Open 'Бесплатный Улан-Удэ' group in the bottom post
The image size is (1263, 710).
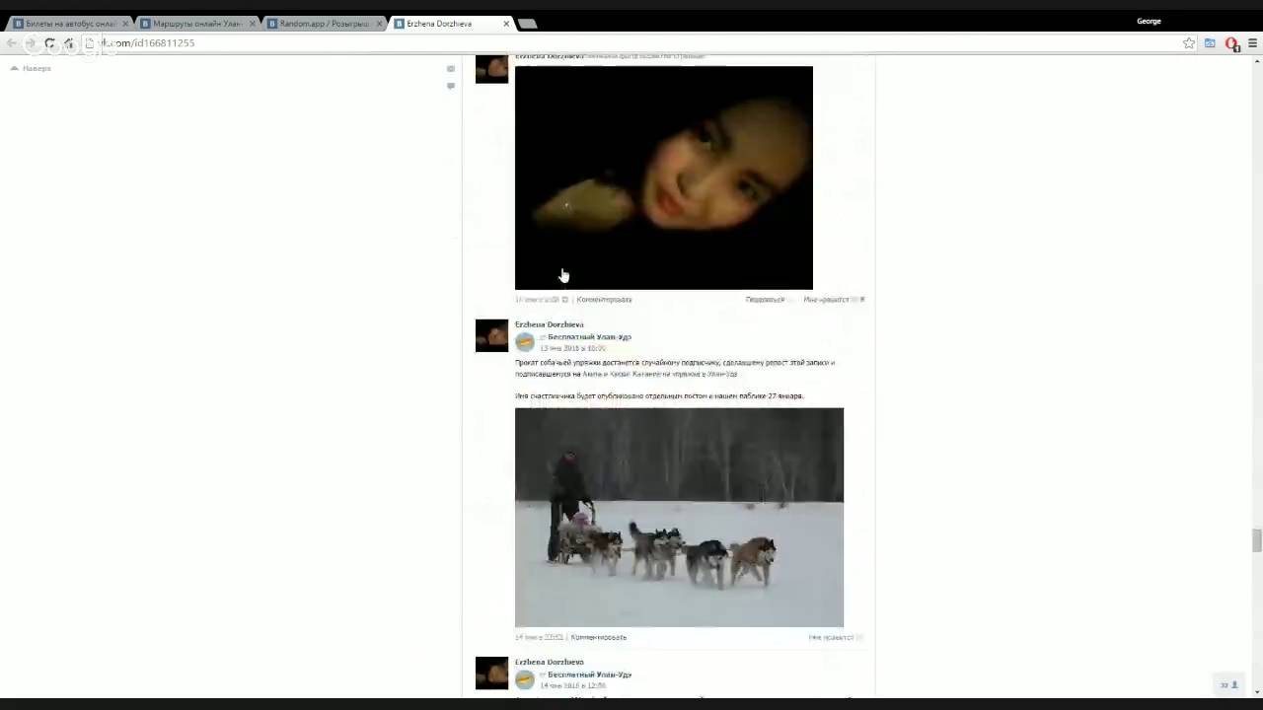[589, 674]
